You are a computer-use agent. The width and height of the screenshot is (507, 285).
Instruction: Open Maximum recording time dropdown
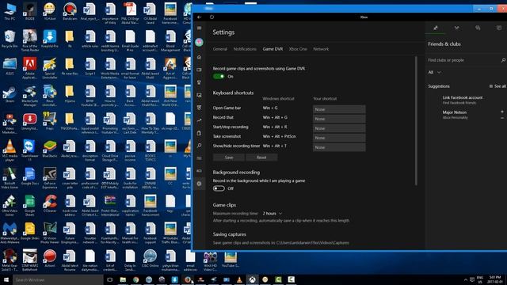pyautogui.click(x=273, y=214)
